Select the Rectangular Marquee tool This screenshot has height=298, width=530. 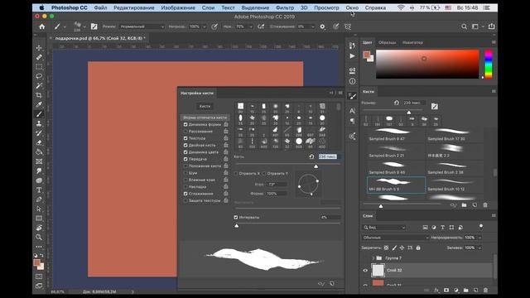point(39,66)
